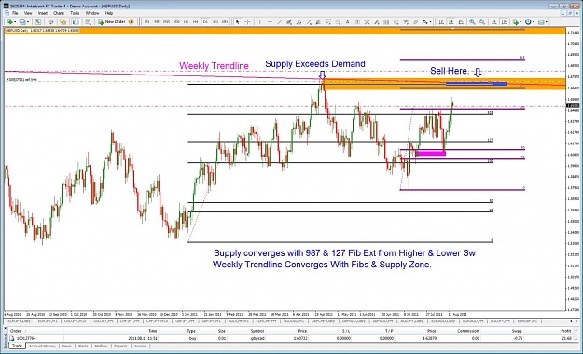Select the D1 daily timeframe
583x354 pixels.
click(205, 22)
